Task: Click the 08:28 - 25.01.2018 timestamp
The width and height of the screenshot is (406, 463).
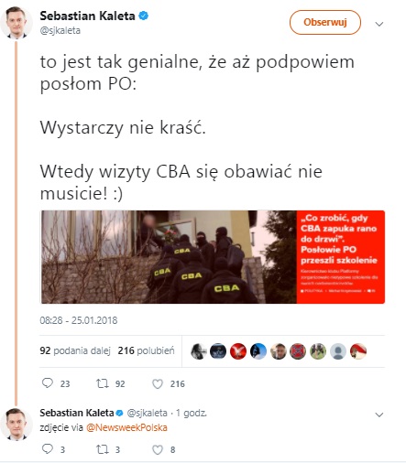Action: tap(79, 320)
